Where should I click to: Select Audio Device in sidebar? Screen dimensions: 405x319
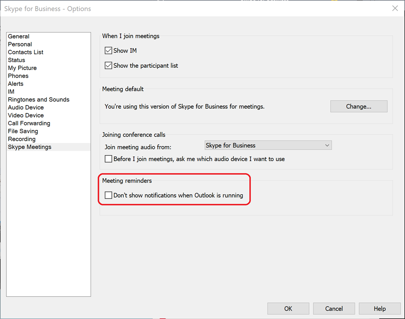26,108
